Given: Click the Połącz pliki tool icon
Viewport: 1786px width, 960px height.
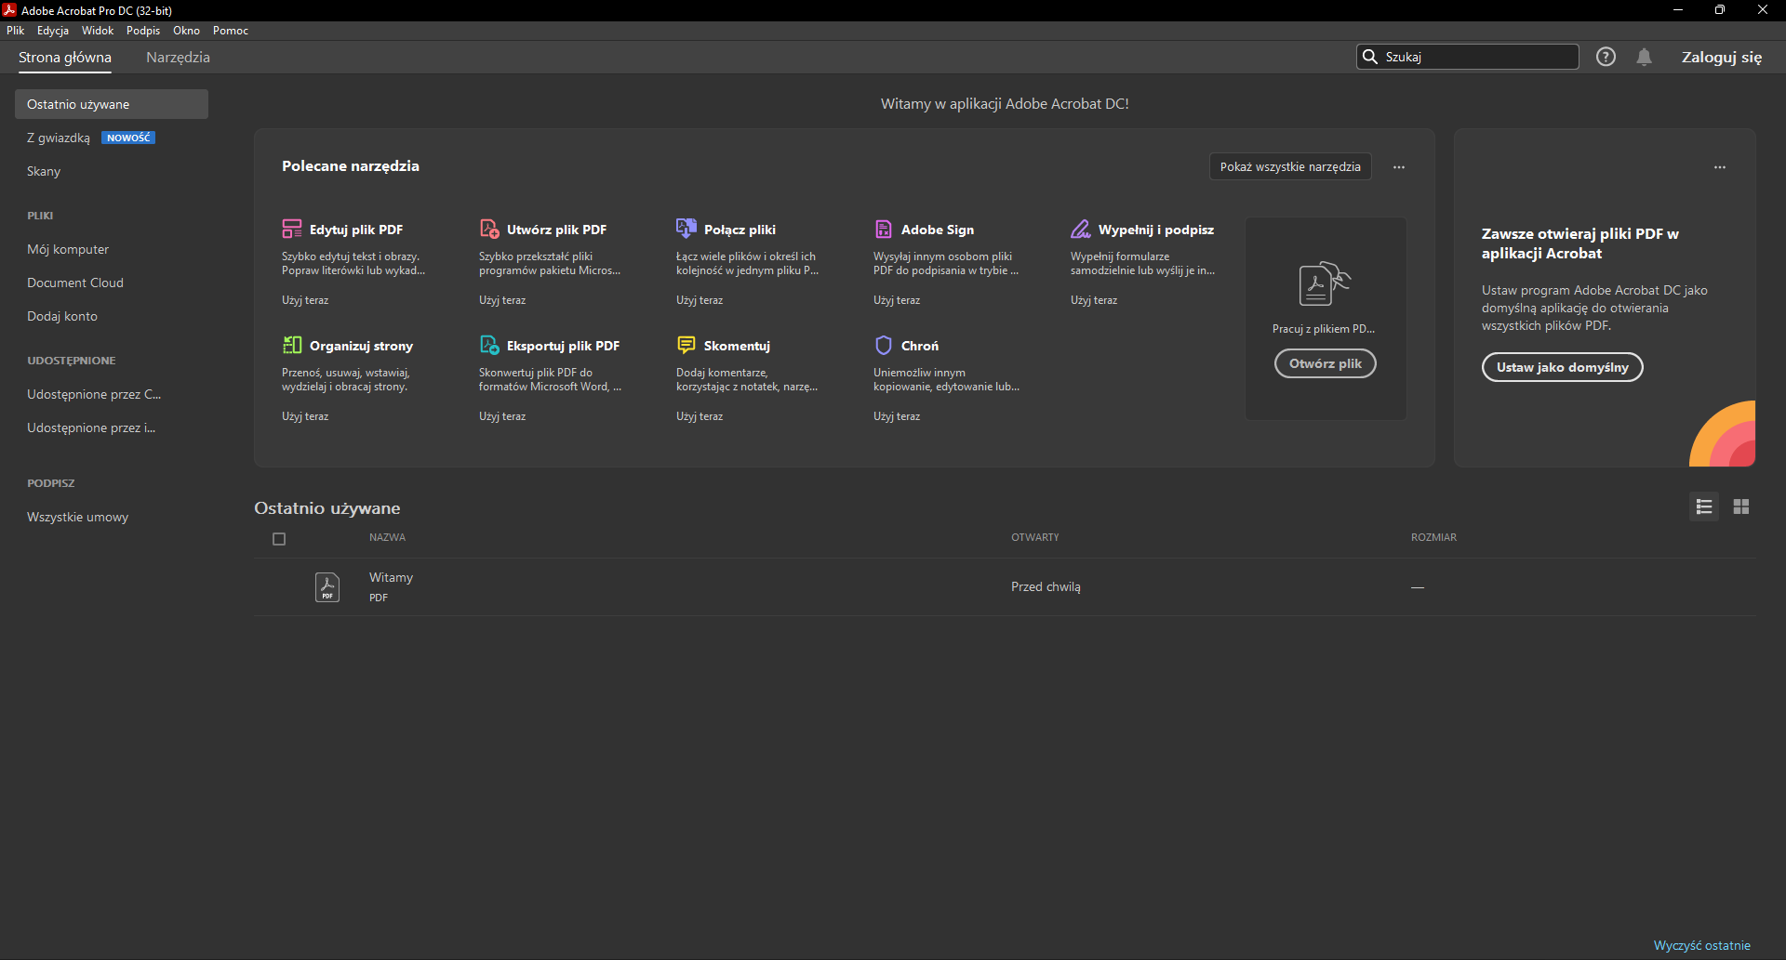Looking at the screenshot, I should pos(686,229).
